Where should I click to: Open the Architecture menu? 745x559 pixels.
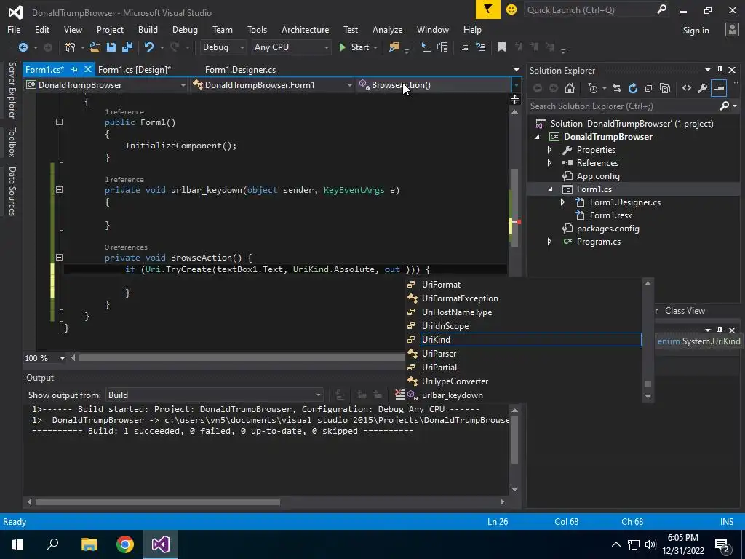pyautogui.click(x=305, y=29)
